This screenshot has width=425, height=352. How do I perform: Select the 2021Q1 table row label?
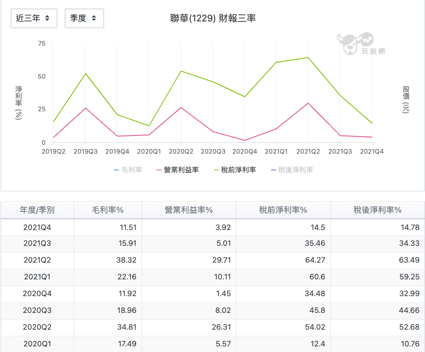pos(37,277)
